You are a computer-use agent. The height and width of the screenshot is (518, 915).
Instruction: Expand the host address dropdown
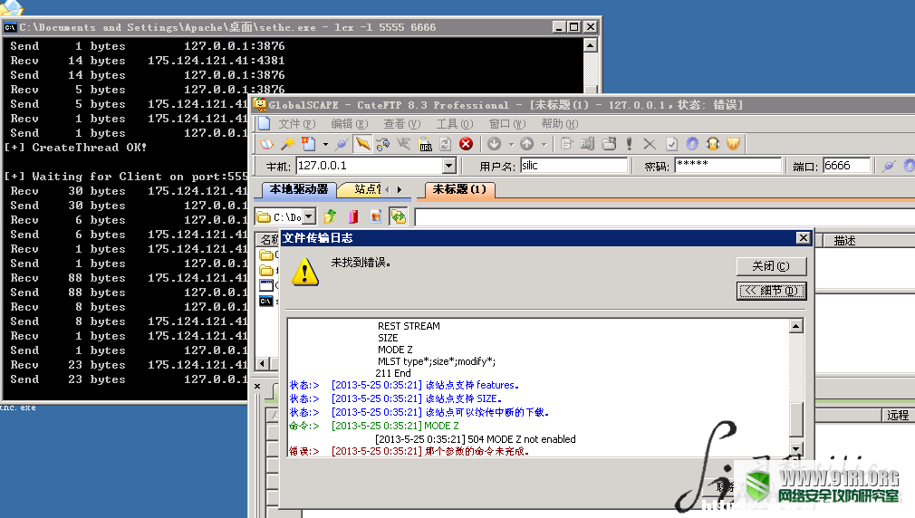point(448,166)
